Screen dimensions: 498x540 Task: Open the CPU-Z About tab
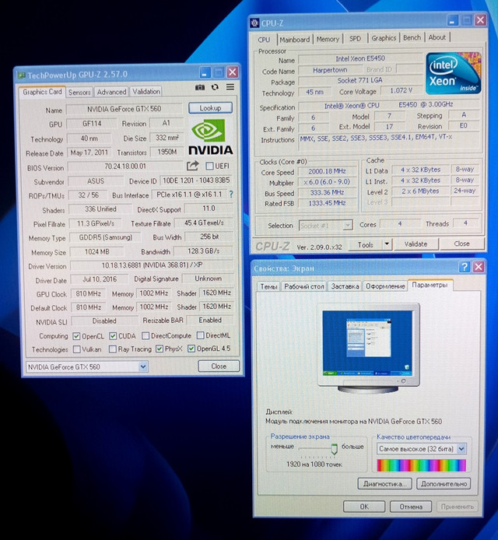click(437, 37)
